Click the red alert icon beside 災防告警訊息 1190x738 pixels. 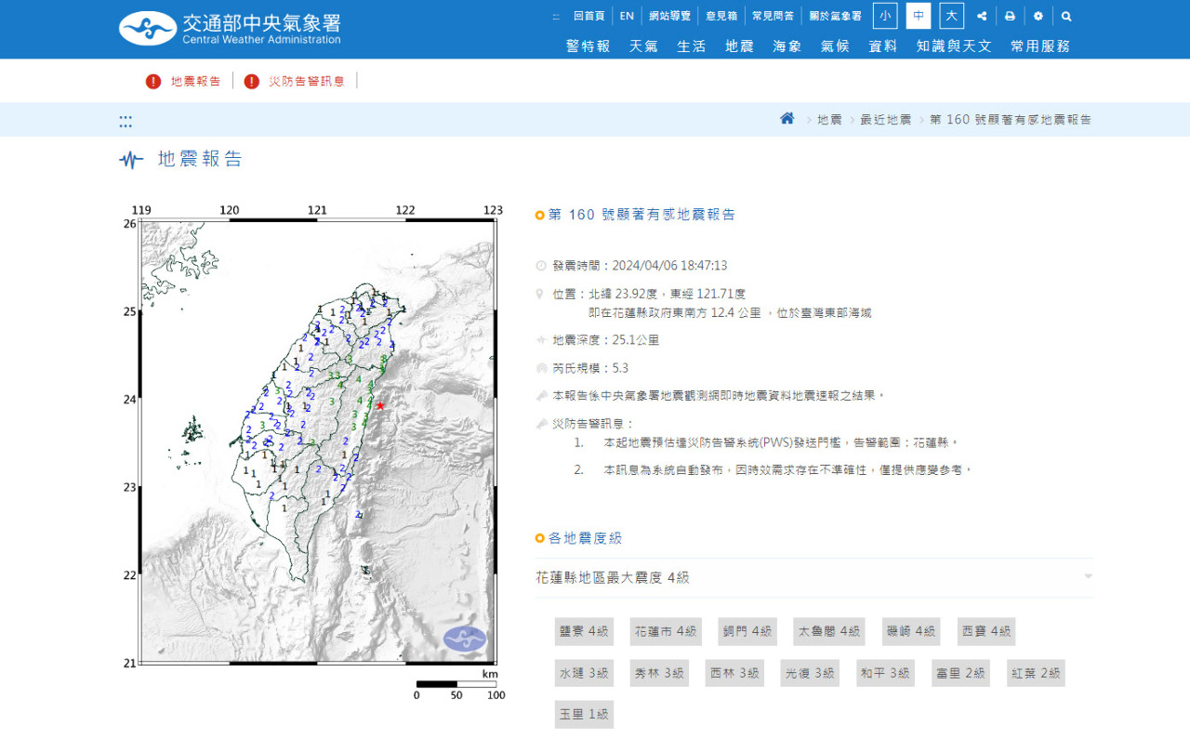click(252, 81)
